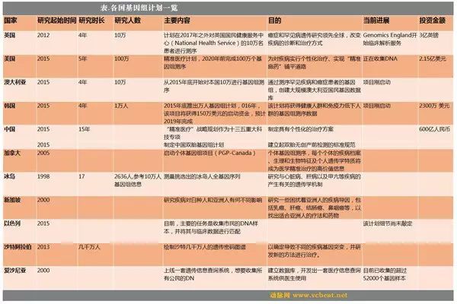Image resolution: width=457 pixels, height=304 pixels.
Task: Select the 2300万 美元 investment cell
Action: 434,106
